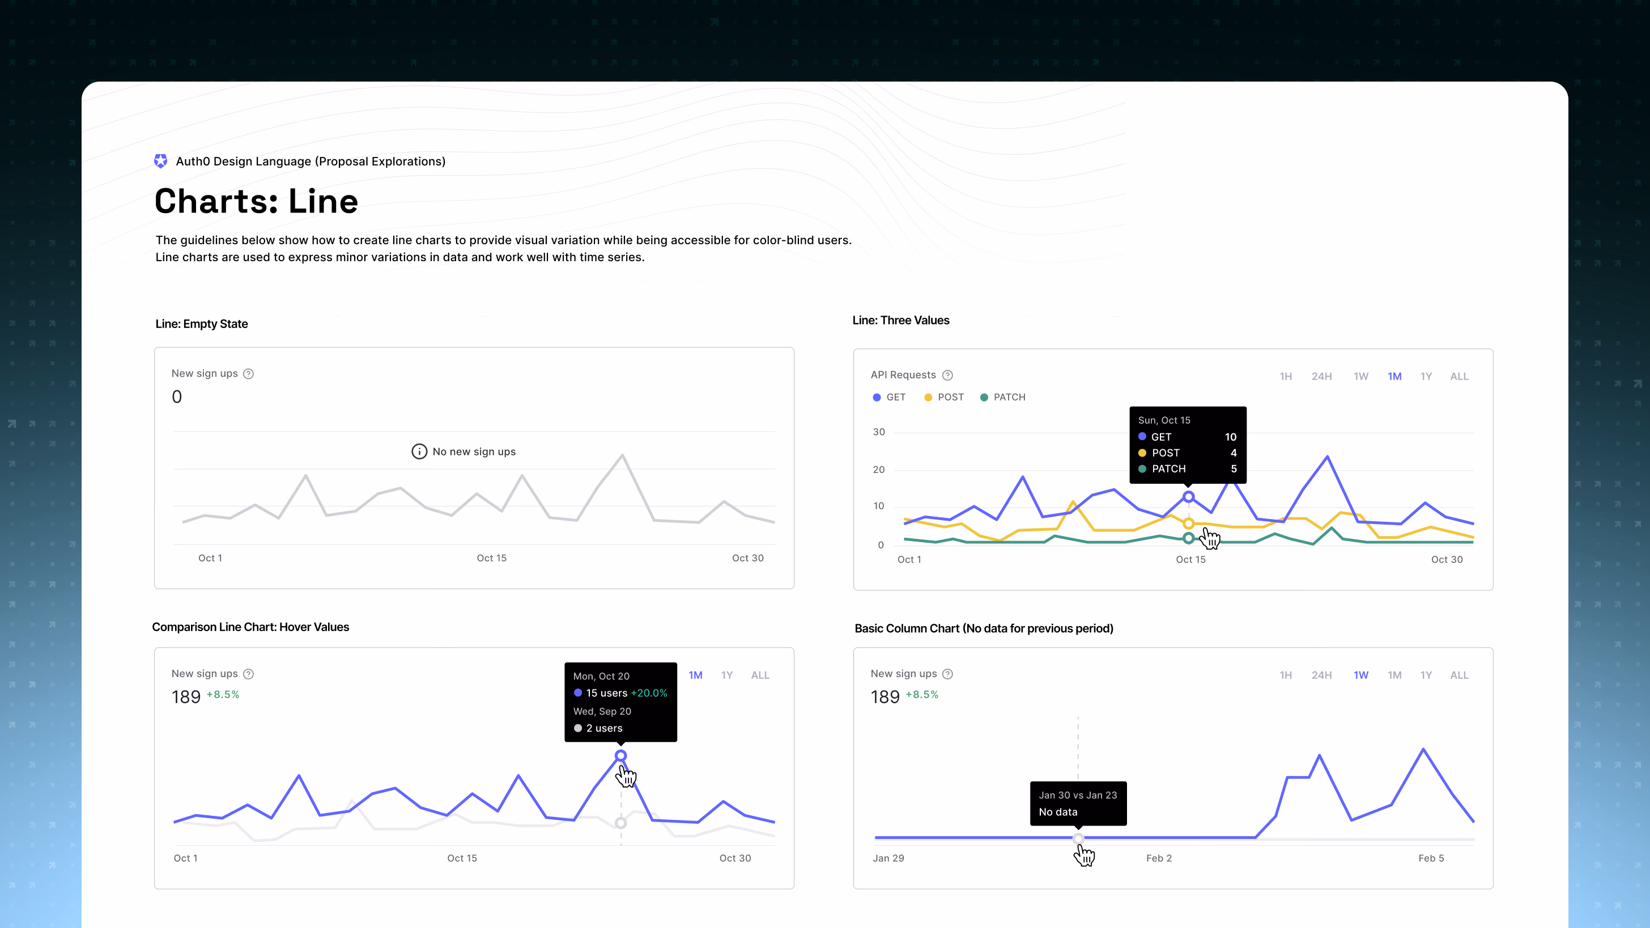Image resolution: width=1650 pixels, height=928 pixels.
Task: Click +8.5% in the Basic Column Chart
Action: coord(922,694)
